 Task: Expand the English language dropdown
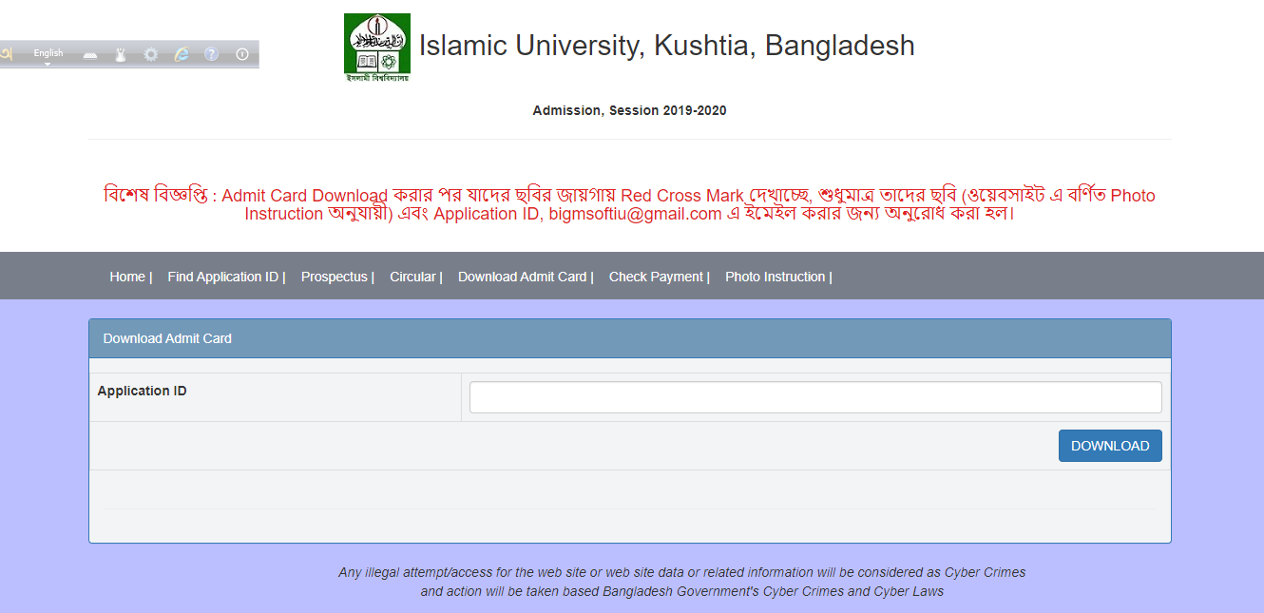click(48, 55)
